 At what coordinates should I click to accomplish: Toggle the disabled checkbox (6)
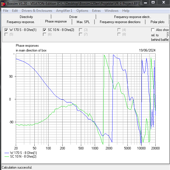[x=45, y=34]
